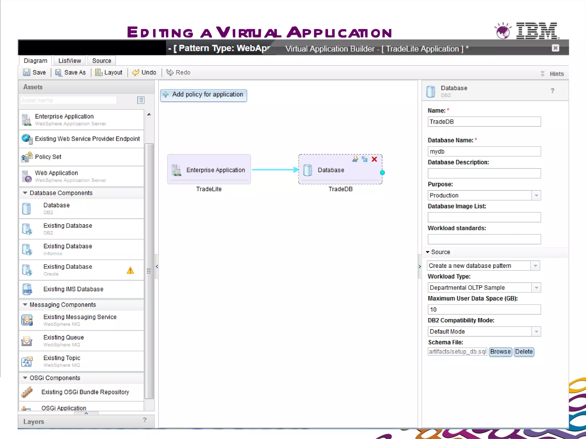Close the Virtual Application Builder window

pos(555,48)
